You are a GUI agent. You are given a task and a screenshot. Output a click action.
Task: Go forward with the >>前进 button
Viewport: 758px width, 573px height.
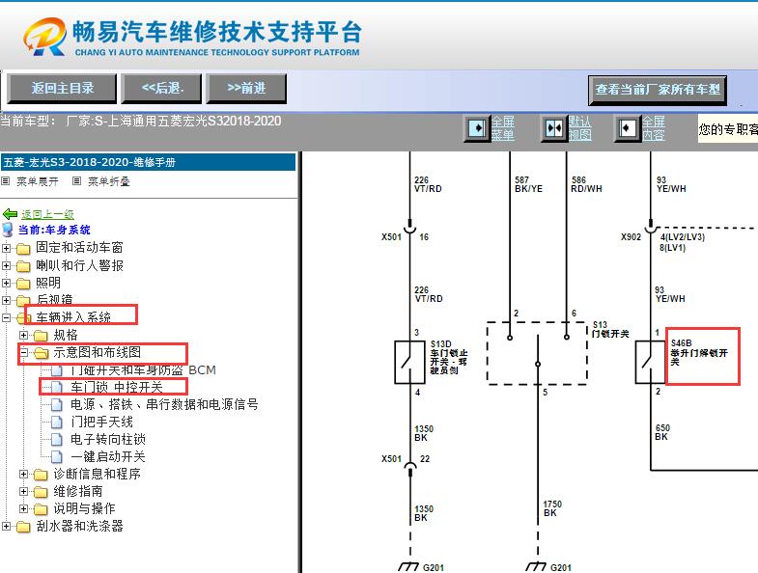246,89
